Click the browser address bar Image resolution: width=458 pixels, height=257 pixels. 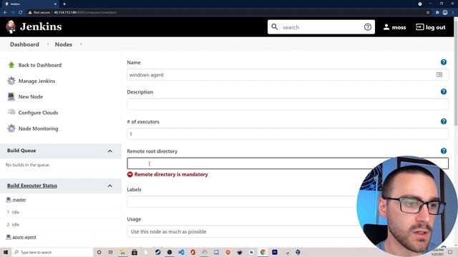tap(225, 13)
